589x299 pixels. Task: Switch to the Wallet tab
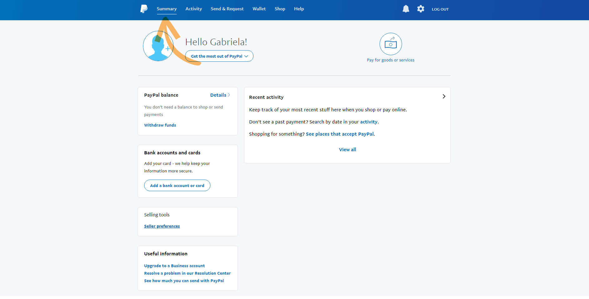(x=259, y=9)
